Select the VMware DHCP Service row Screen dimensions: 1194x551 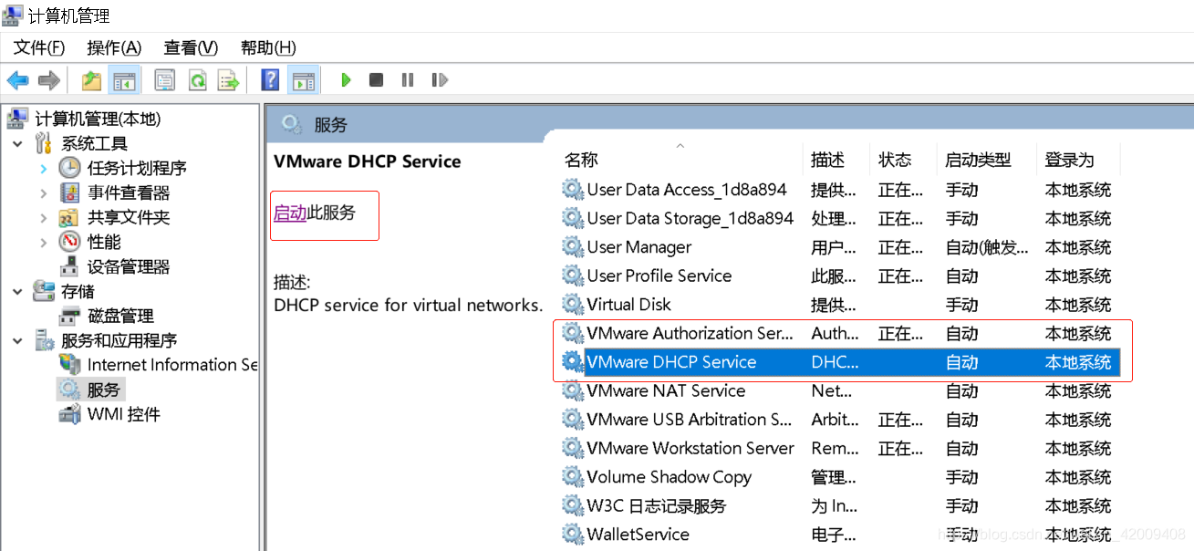tap(839, 362)
